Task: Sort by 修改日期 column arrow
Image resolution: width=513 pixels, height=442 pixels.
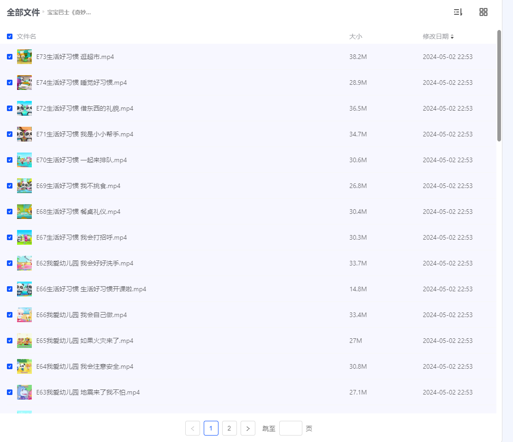Action: [452, 36]
